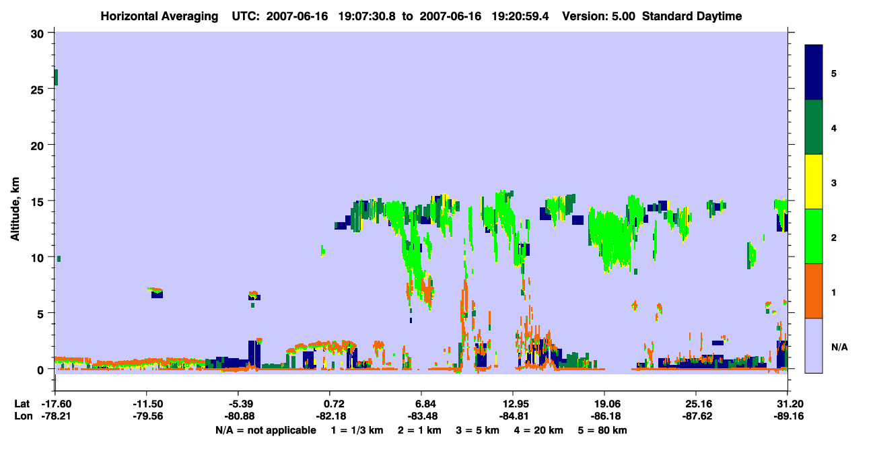Click the colorbar label 3
875x449 pixels.
pos(834,182)
